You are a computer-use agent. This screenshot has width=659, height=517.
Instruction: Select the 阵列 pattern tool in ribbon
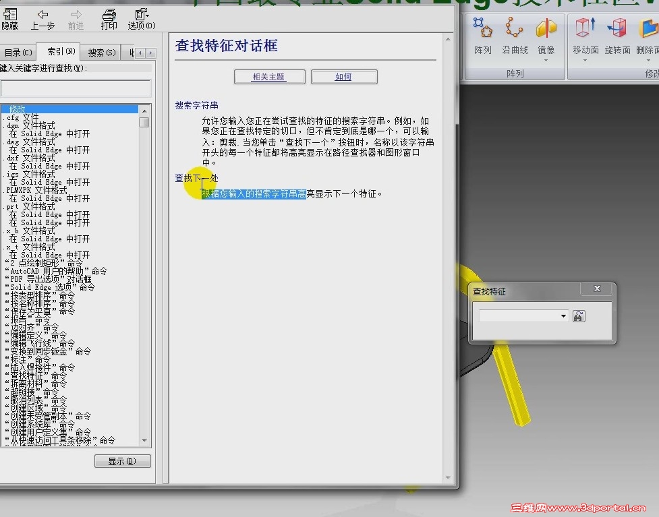pyautogui.click(x=482, y=36)
